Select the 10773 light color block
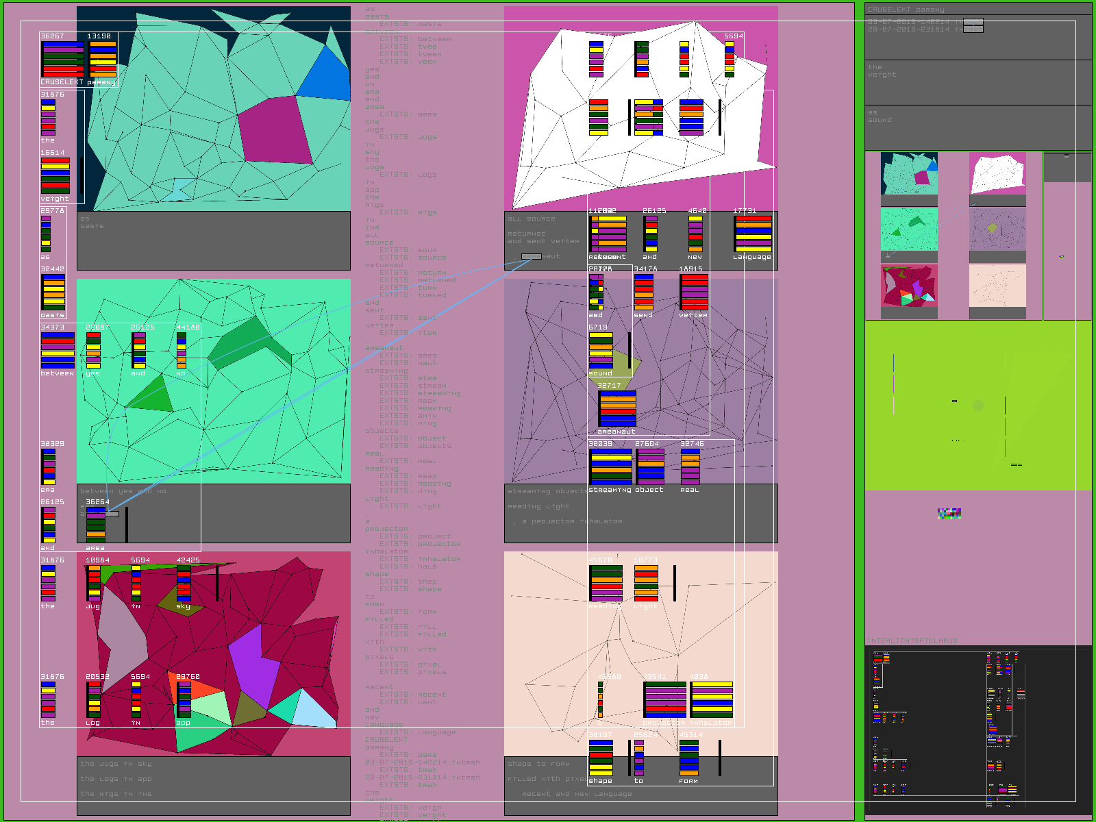 tap(646, 584)
